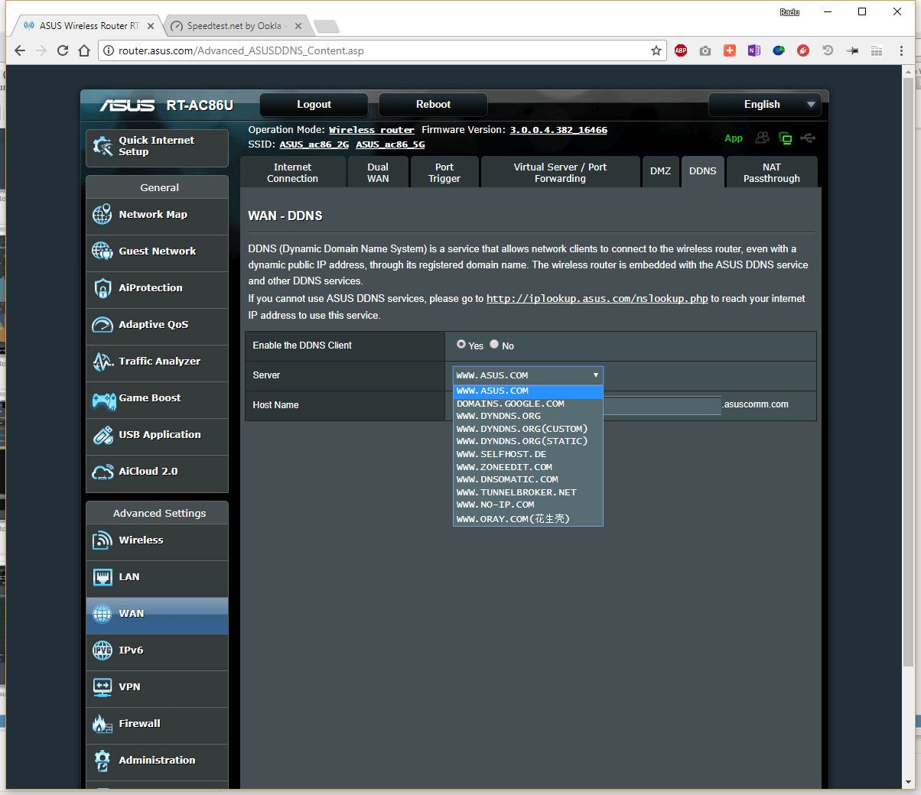Choose WWW.DYNDNS.ORG(STATIC) from server list

[528, 441]
